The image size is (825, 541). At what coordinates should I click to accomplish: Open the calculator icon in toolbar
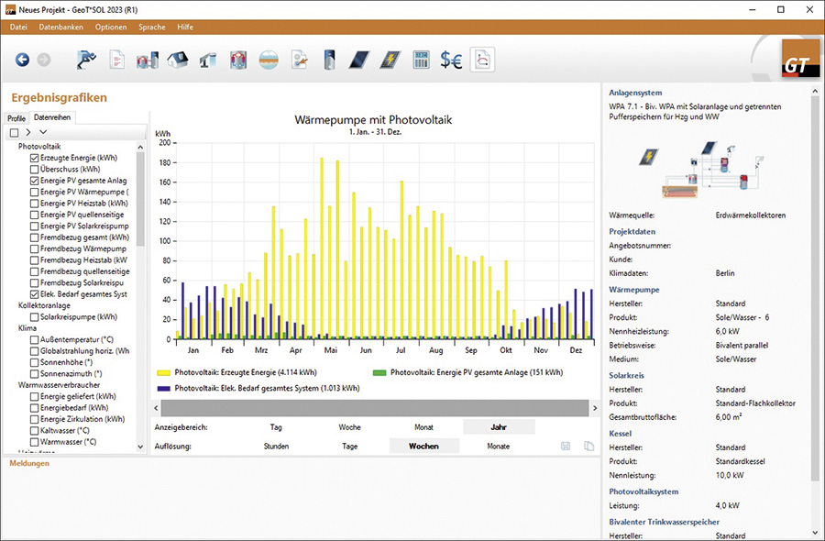coord(421,60)
